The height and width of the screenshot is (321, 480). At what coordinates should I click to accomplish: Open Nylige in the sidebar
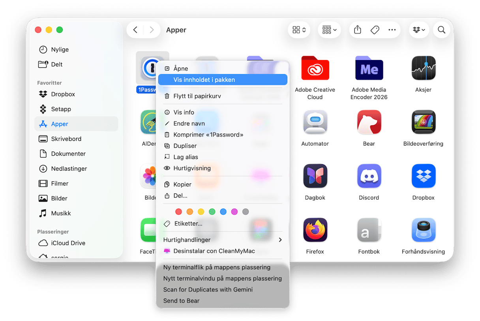(76, 49)
